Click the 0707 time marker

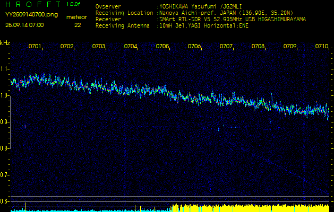[x=226, y=47]
